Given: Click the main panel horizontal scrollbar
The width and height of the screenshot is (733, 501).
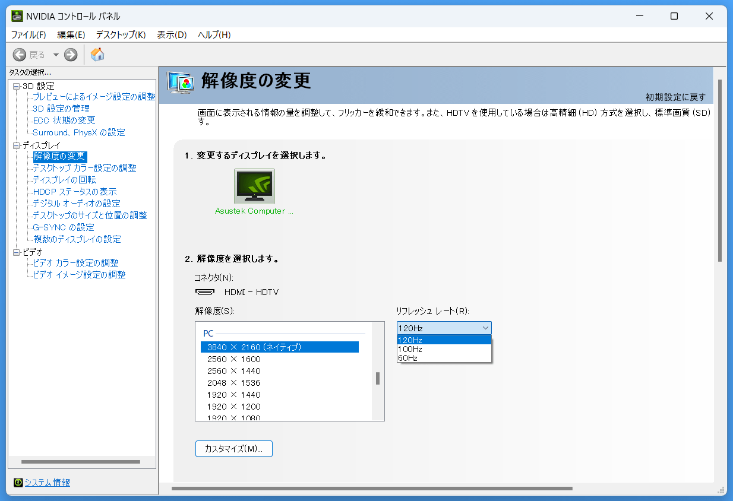Looking at the screenshot, I should (x=372, y=489).
